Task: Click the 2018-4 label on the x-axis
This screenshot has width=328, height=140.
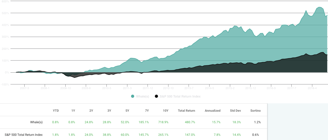Action: pos(312,89)
